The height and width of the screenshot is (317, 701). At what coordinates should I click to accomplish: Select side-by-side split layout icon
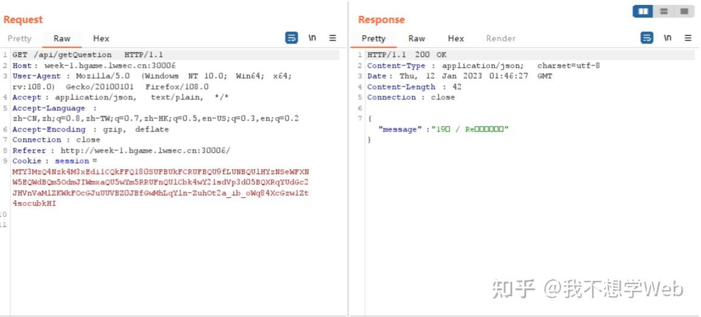643,11
